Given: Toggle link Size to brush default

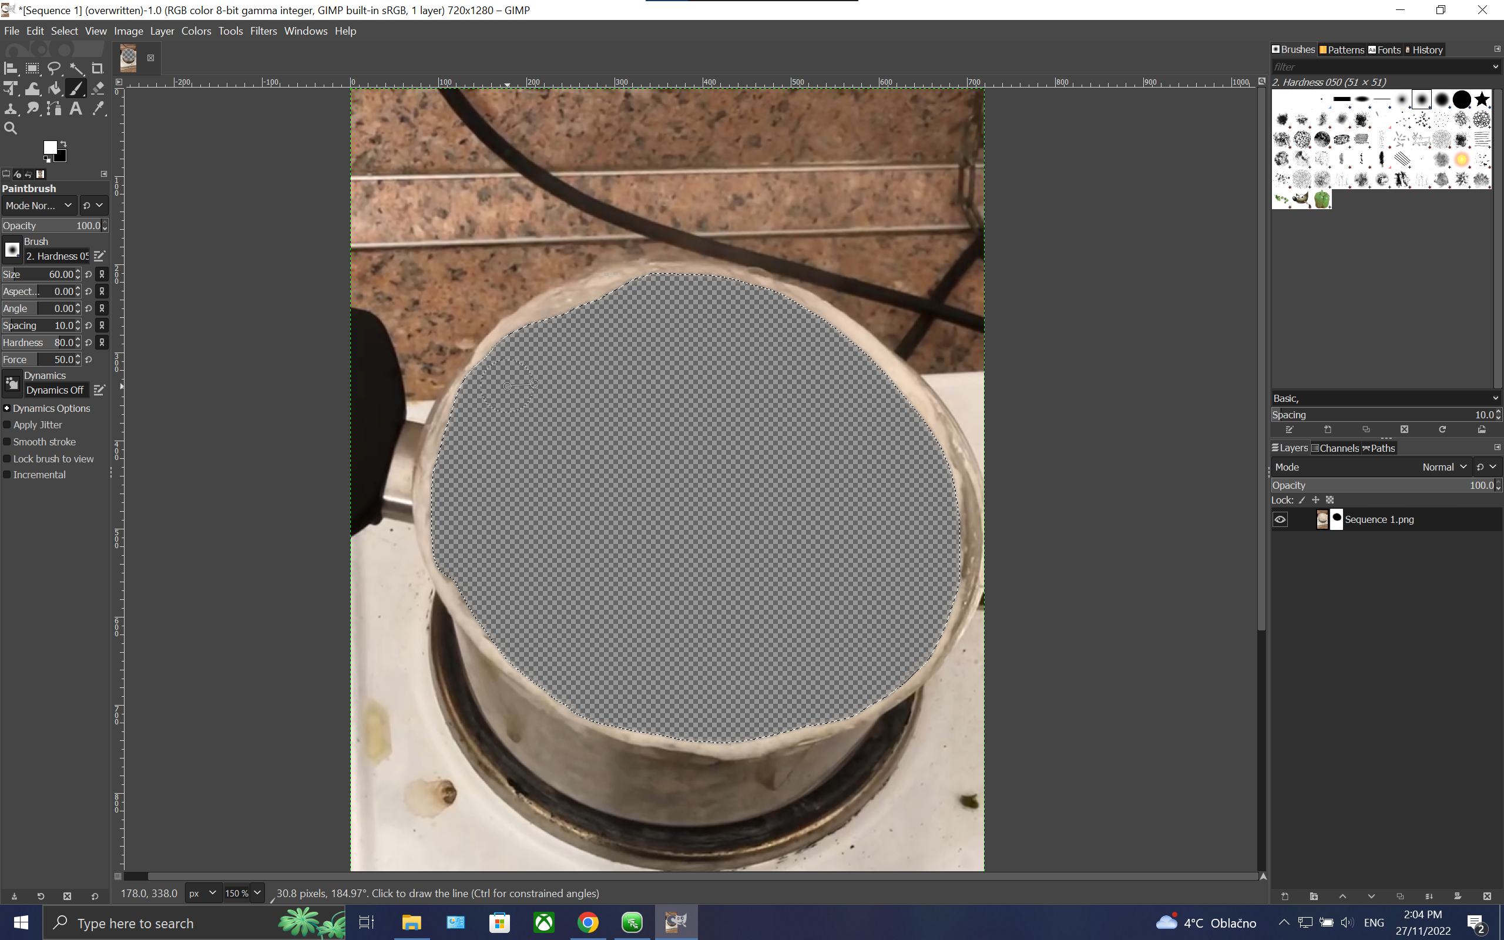Looking at the screenshot, I should coord(102,274).
